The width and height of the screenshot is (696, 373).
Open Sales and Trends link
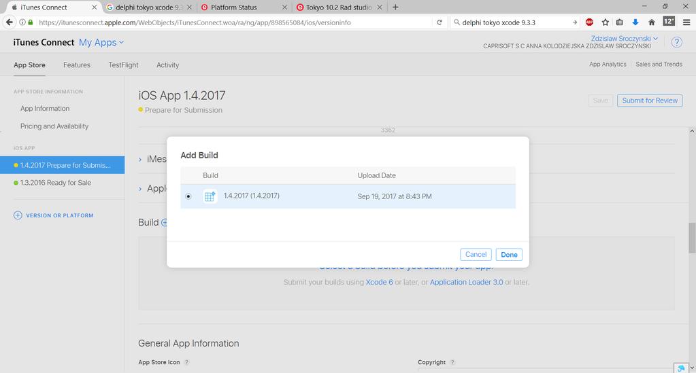pyautogui.click(x=659, y=65)
